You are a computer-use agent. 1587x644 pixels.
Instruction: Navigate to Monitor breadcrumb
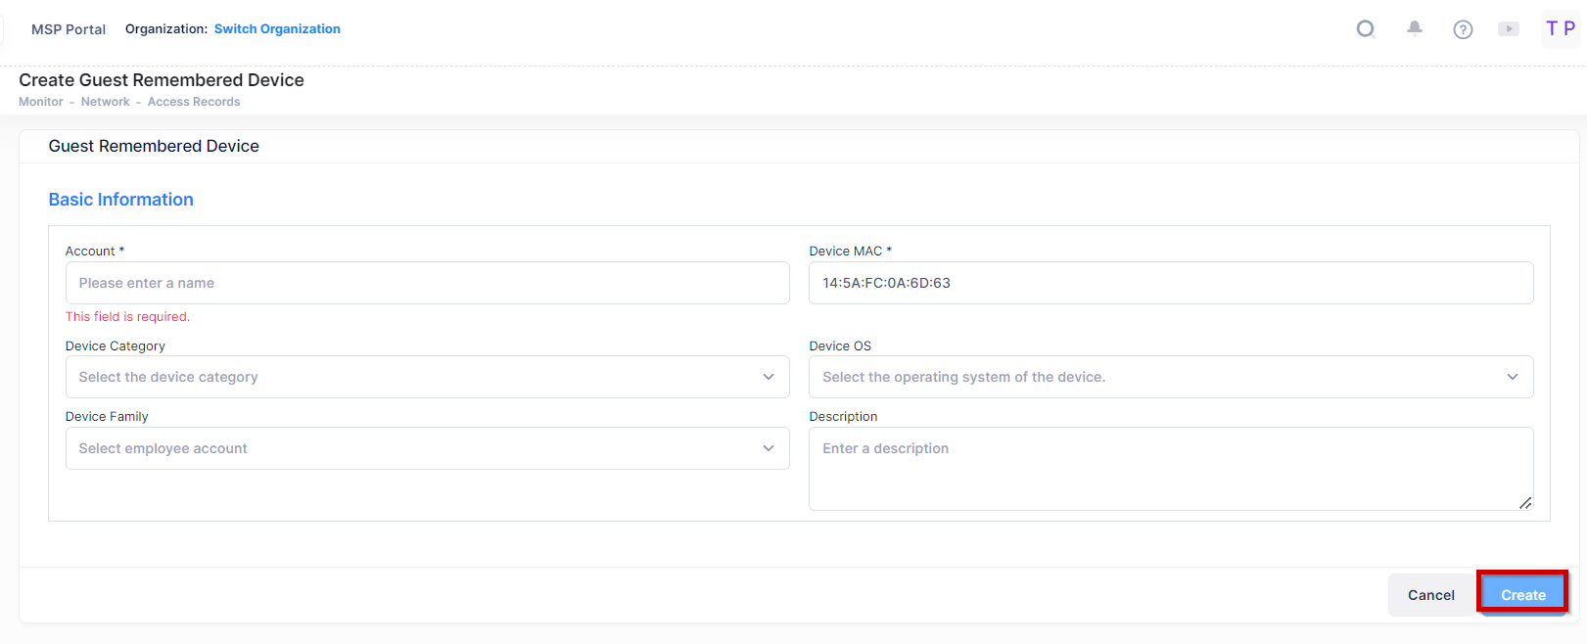(41, 102)
